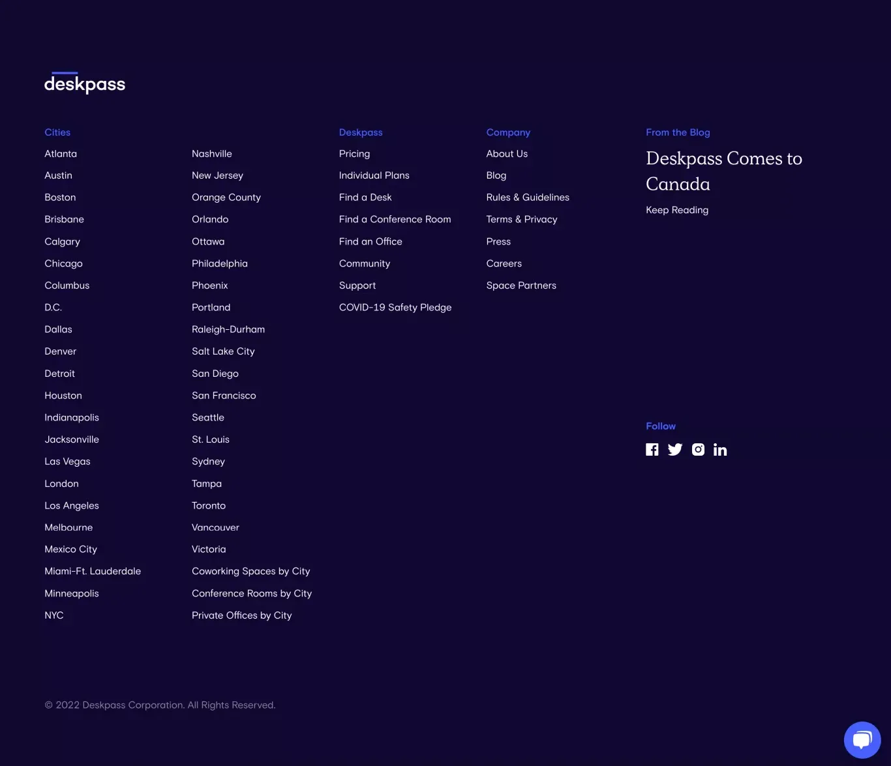Open Salt Lake City link
The image size is (891, 766).
pyautogui.click(x=223, y=351)
